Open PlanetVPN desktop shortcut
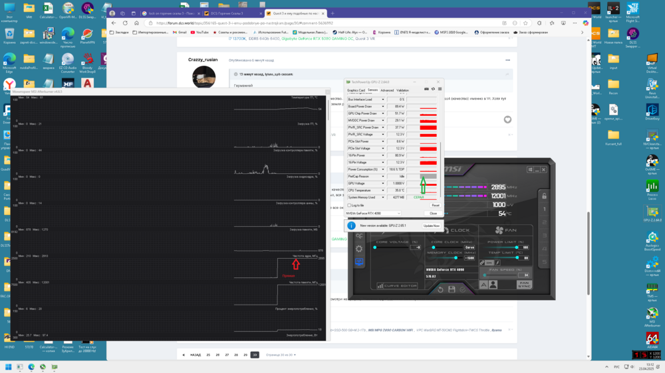665x373 pixels. 87,36
